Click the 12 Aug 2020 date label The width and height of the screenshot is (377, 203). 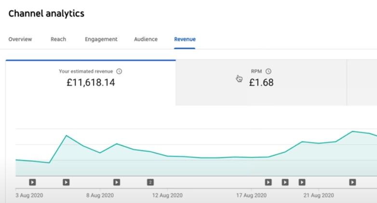tap(167, 195)
